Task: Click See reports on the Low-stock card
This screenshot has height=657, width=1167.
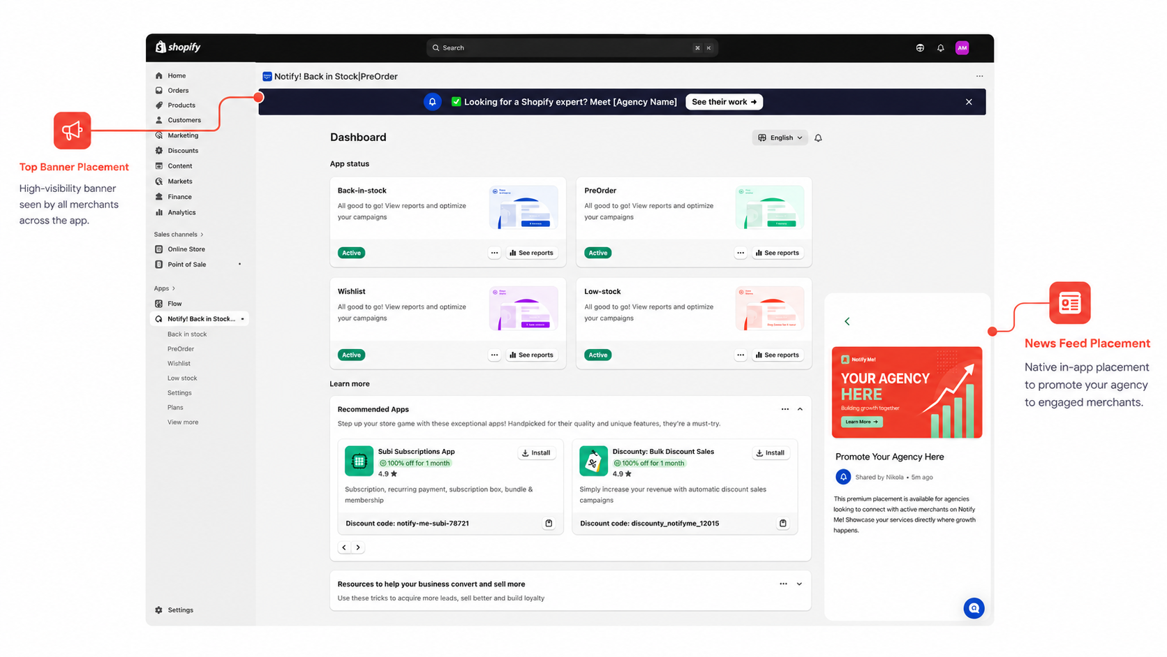Action: [777, 355]
